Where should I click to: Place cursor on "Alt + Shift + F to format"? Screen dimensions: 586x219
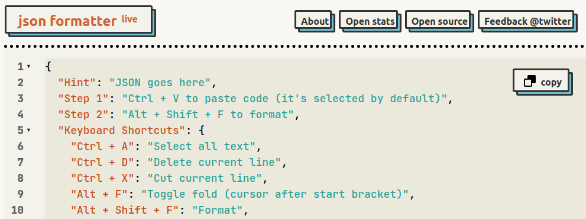coord(208,115)
